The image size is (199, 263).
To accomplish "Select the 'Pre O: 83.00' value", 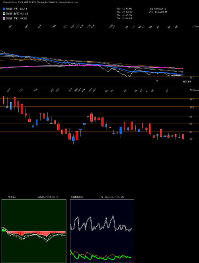I will (125, 9).
